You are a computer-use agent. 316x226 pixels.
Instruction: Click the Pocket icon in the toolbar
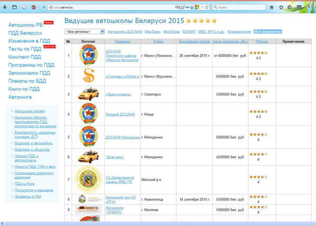(x=299, y=7)
